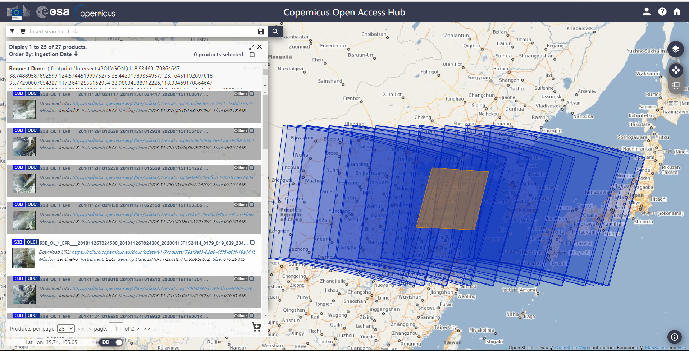Open thumbnail of 20181130 product
Screen dimensions: 689x351
pos(24,109)
